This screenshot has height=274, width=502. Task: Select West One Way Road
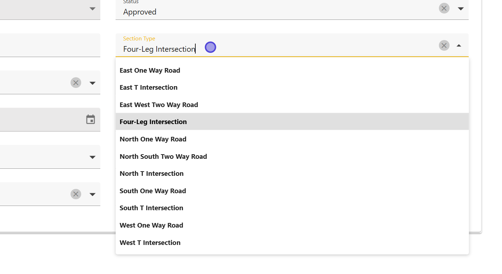click(x=151, y=225)
